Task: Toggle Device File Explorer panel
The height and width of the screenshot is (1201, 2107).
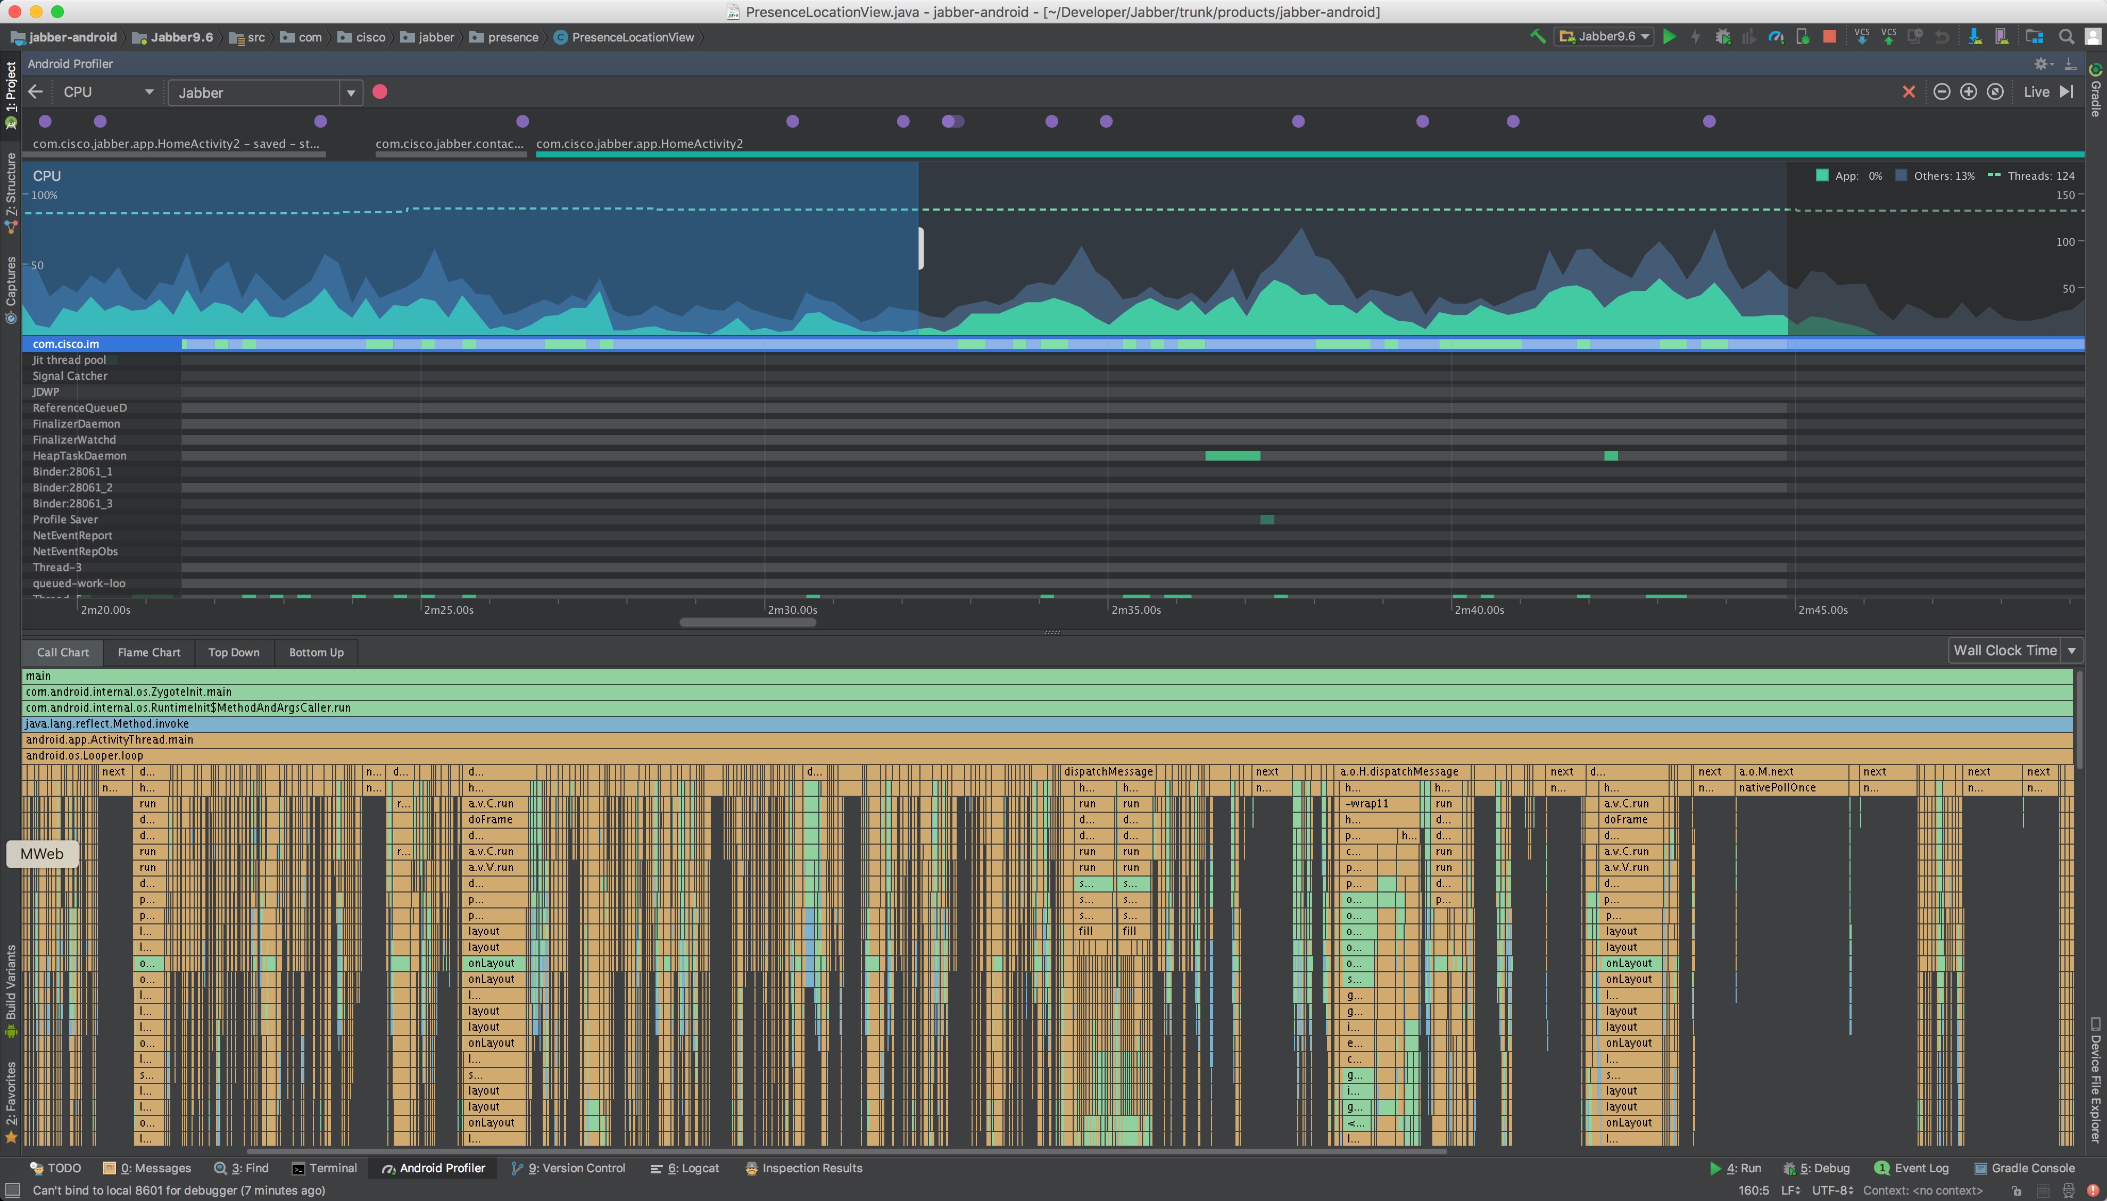Action: 2095,1081
